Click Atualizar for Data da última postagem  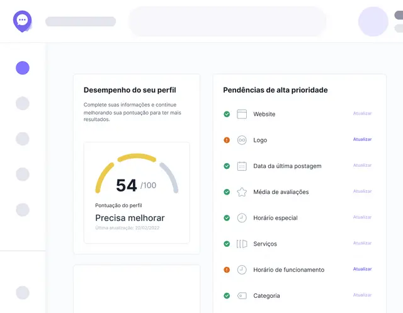(363, 165)
